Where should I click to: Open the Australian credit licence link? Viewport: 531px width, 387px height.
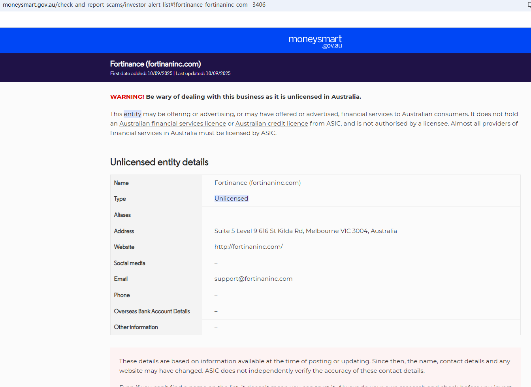point(271,124)
